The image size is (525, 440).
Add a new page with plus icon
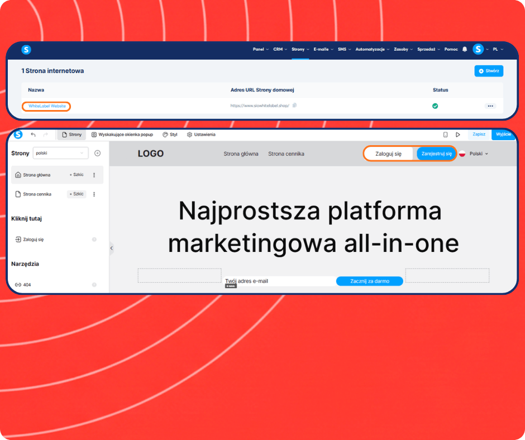[97, 153]
